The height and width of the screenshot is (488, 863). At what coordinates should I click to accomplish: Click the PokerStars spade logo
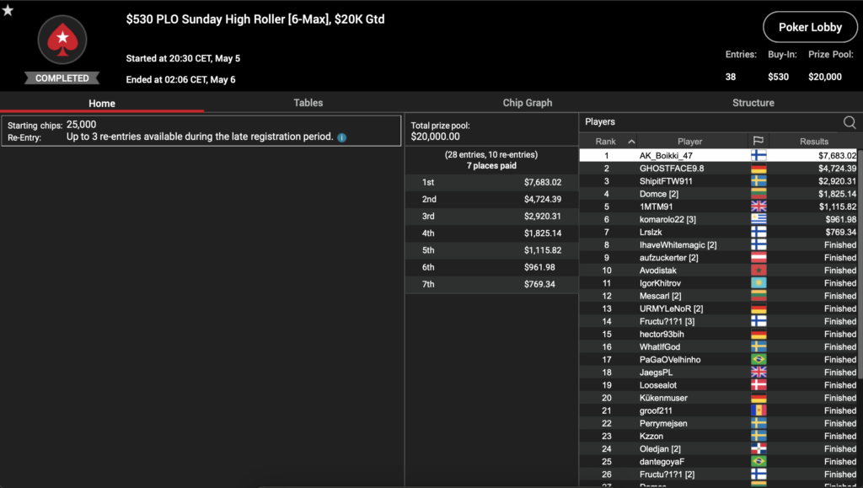62,41
